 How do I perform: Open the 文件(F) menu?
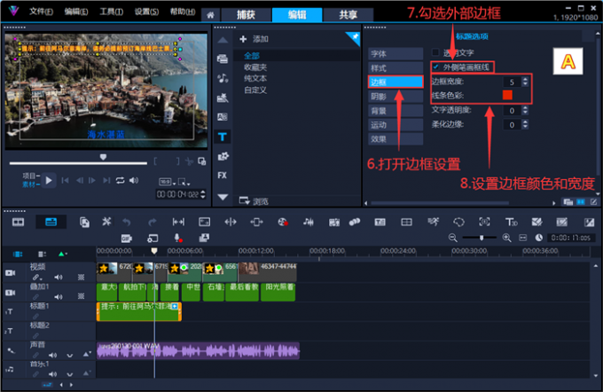point(41,11)
